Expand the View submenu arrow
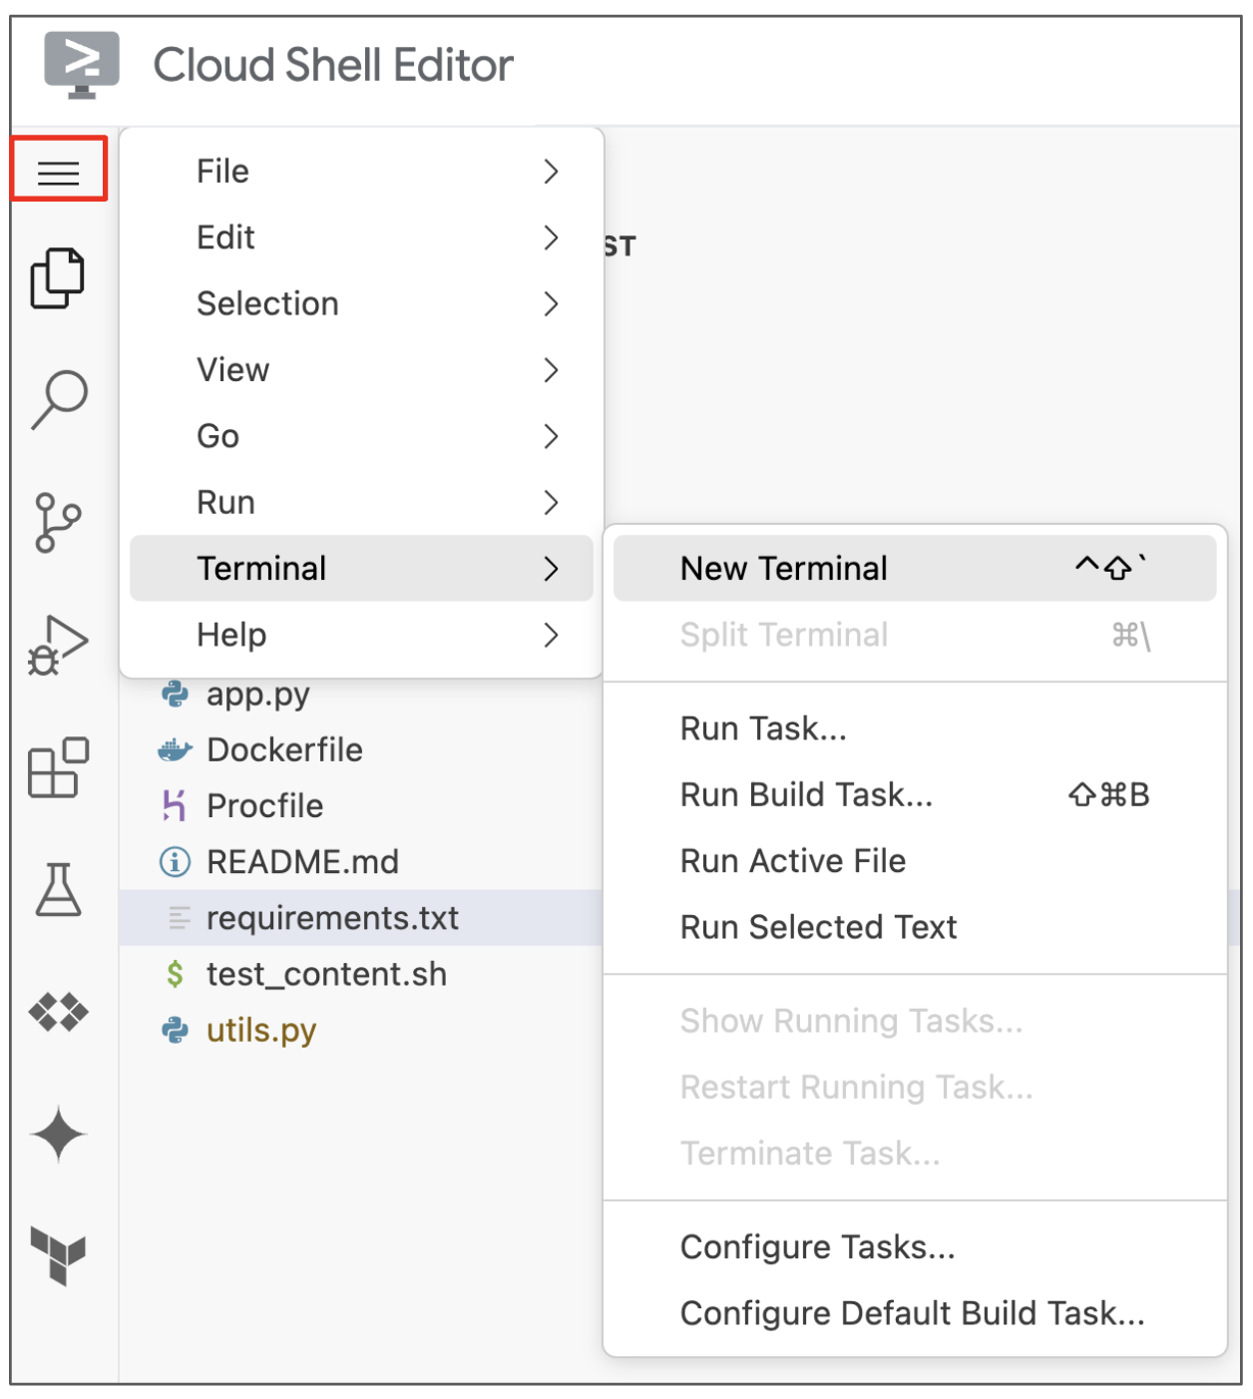1253x1399 pixels. click(x=551, y=370)
